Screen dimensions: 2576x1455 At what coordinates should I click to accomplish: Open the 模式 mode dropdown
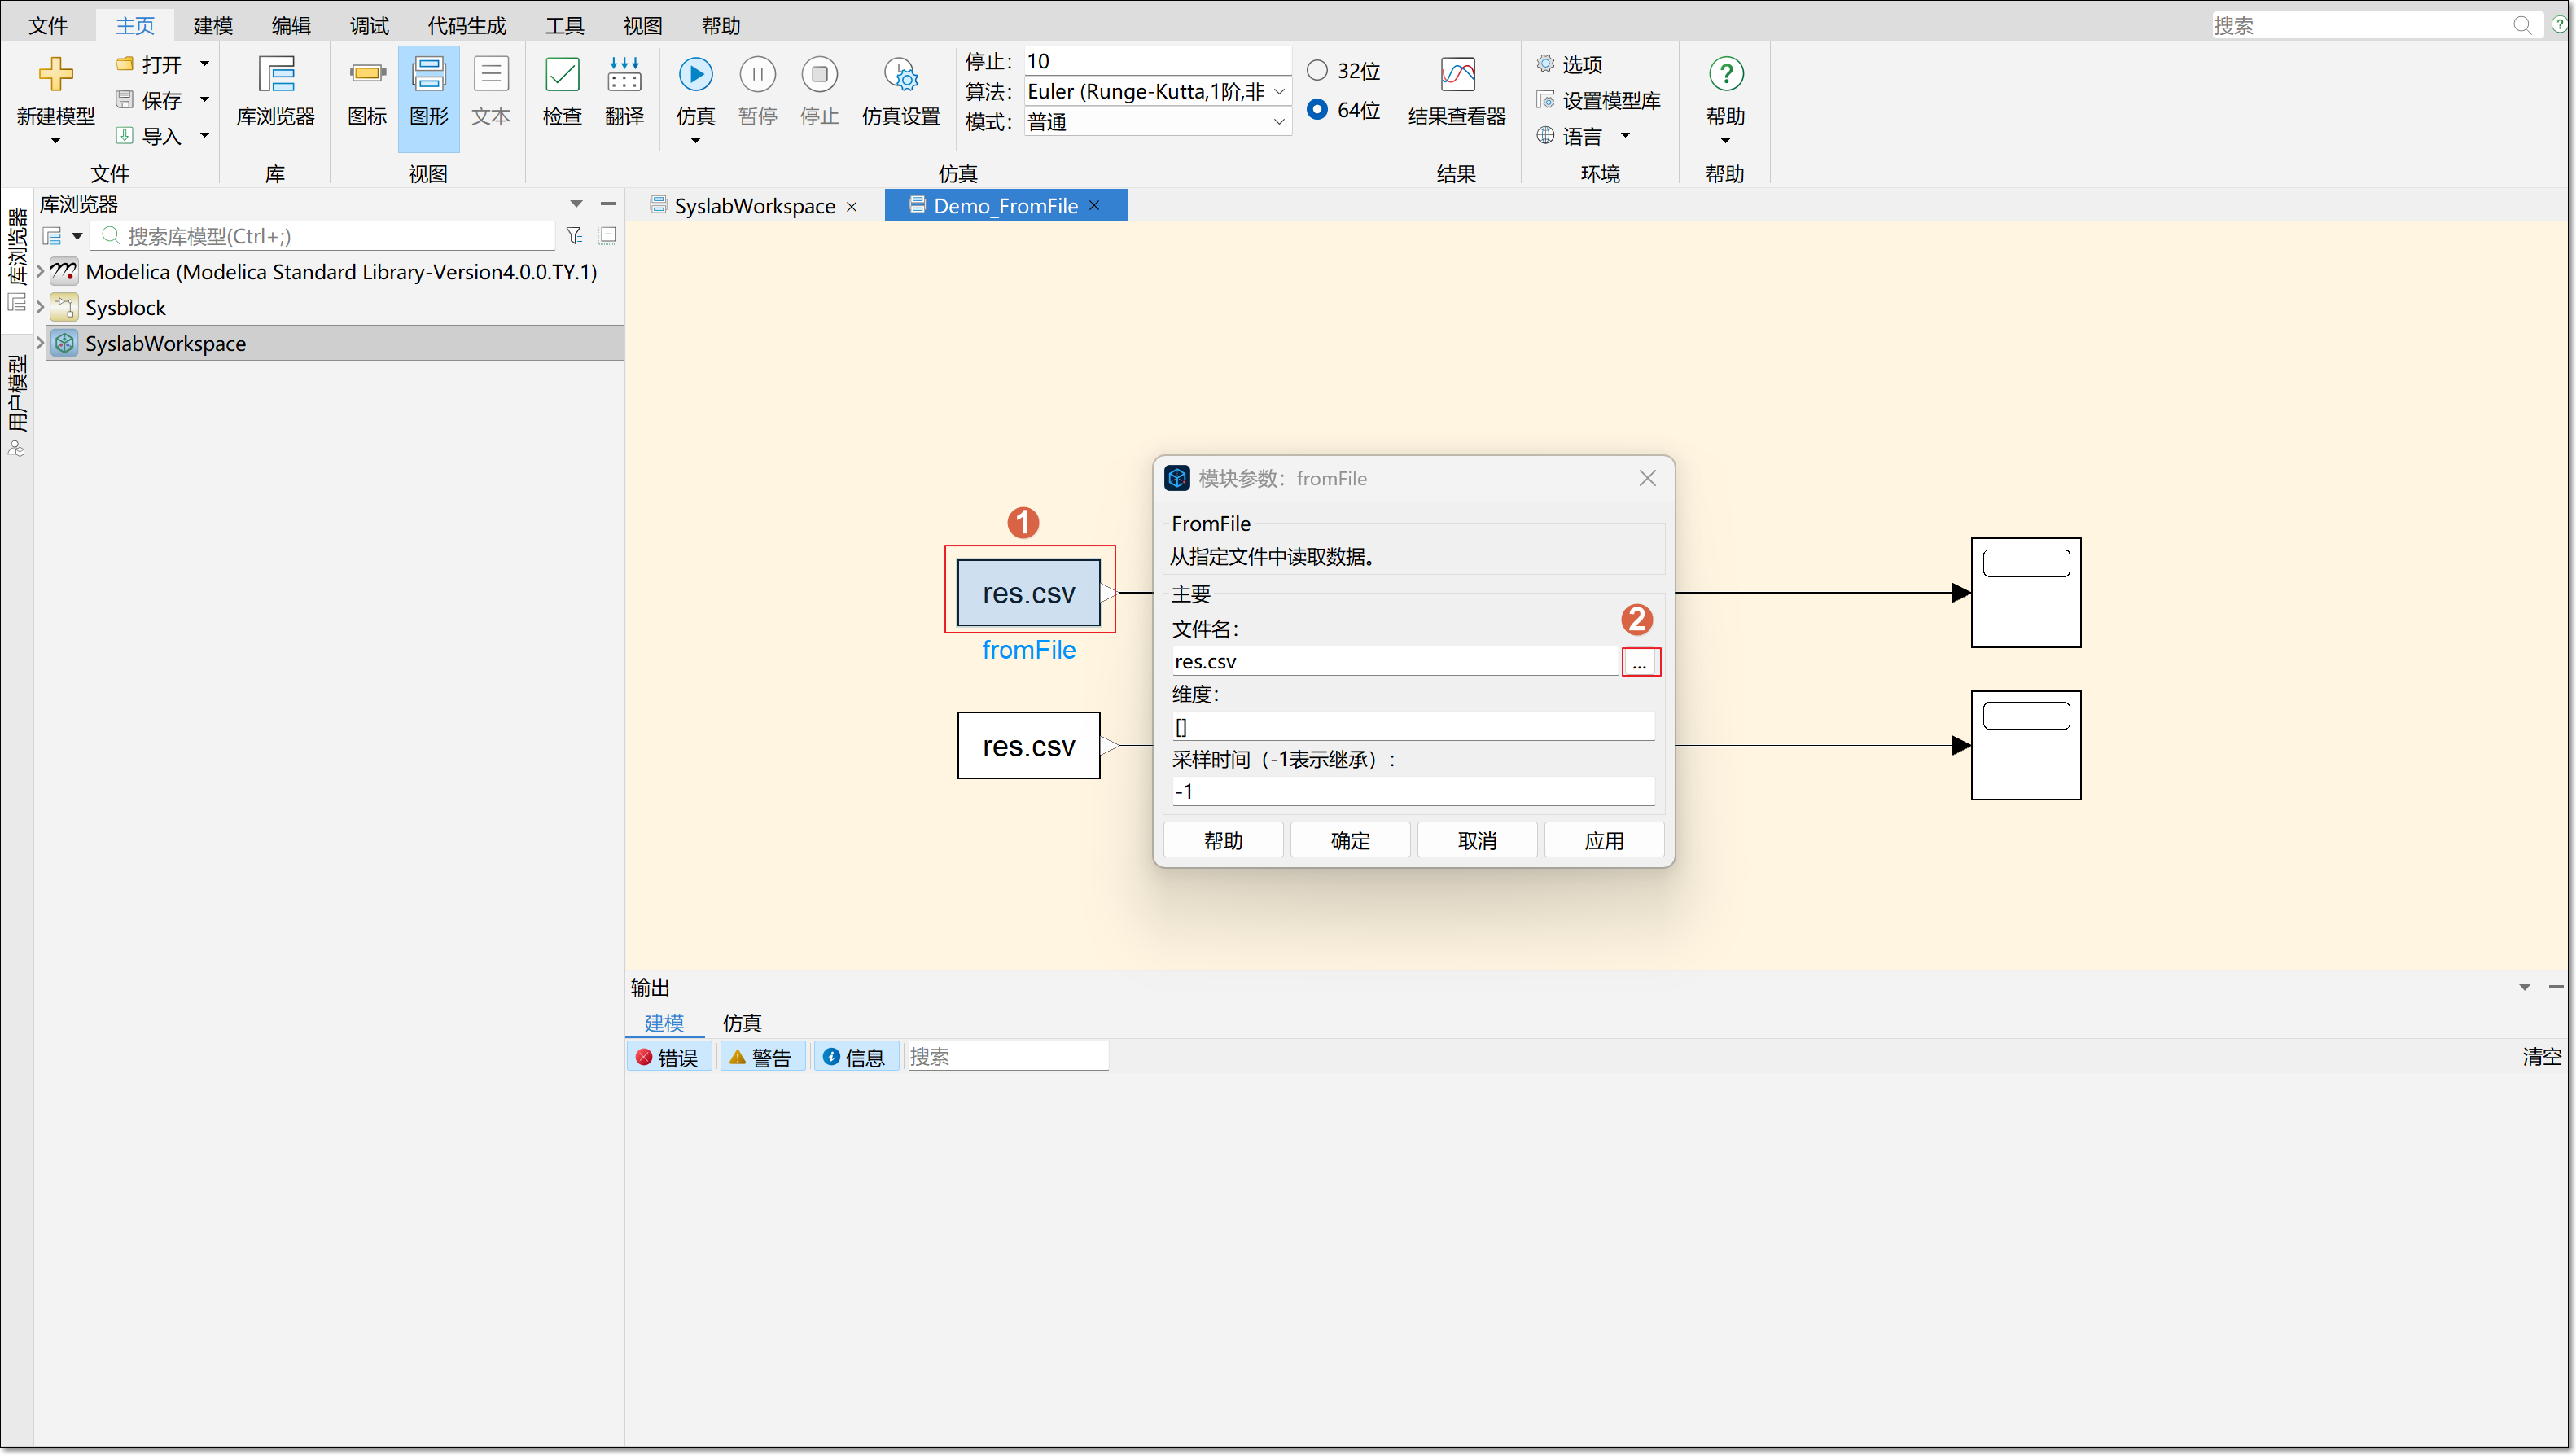pos(1278,122)
